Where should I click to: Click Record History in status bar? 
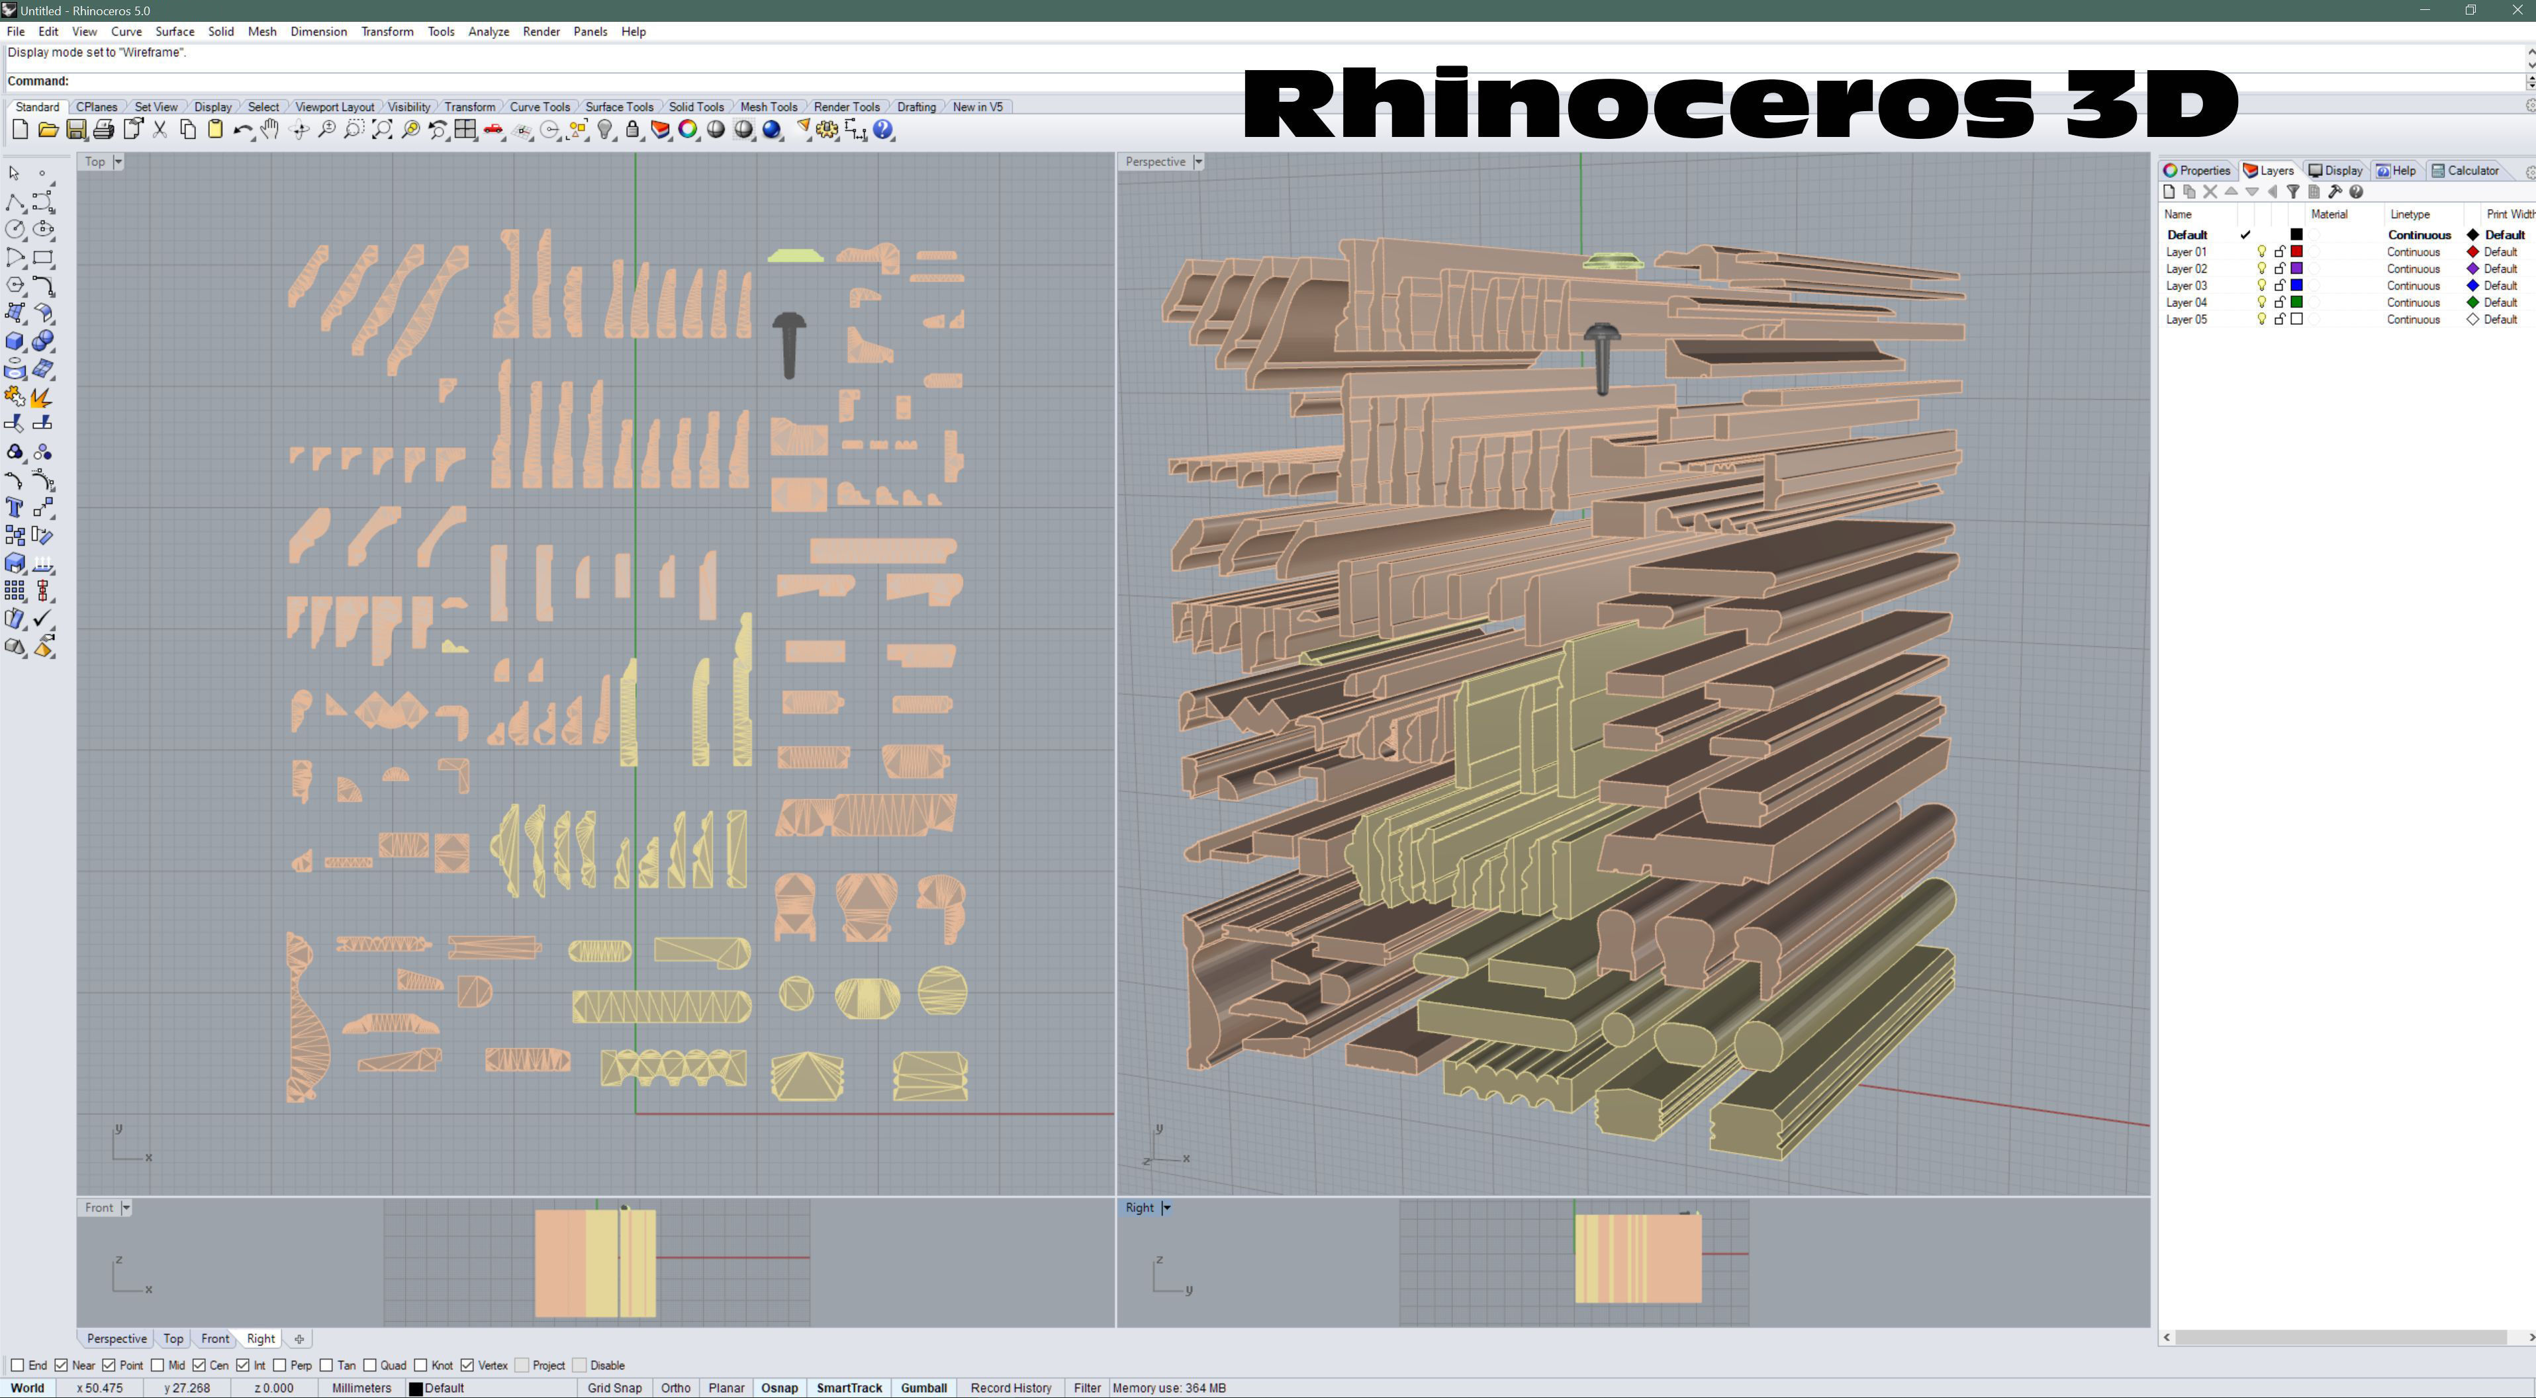(1010, 1388)
